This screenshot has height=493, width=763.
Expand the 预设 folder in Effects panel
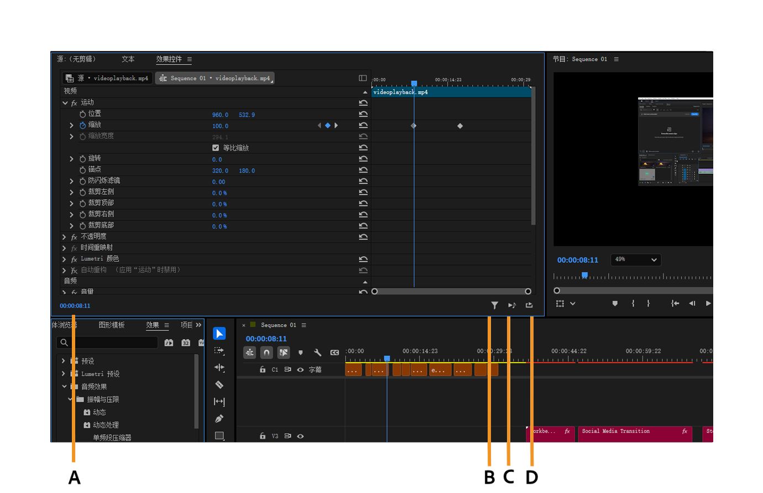pos(64,361)
